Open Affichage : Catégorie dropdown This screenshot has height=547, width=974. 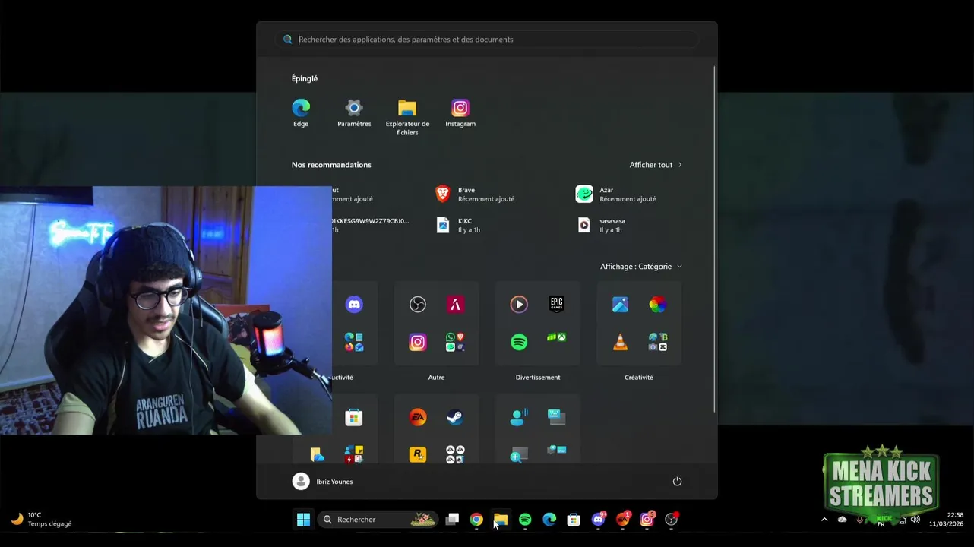tap(641, 267)
